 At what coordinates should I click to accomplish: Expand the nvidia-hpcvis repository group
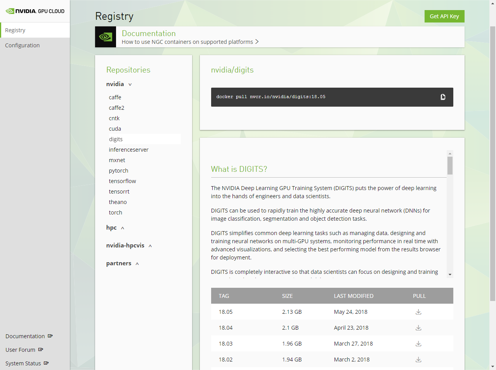pos(150,246)
